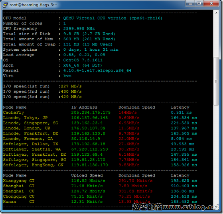223x214 pixels.
Task: Click memory value 503 MB (261 MB Used)
Action: 89,39
